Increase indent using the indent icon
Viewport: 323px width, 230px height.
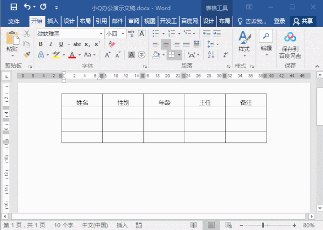[x=217, y=34]
